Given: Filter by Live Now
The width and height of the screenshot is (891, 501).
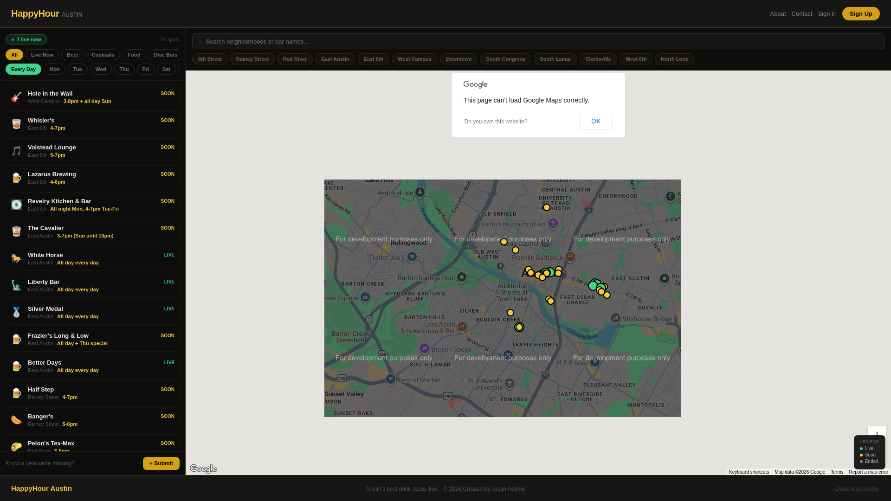Looking at the screenshot, I should 42,55.
